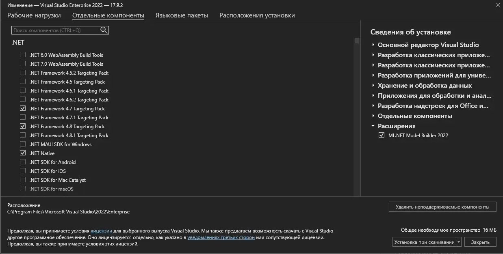Image resolution: width=503 pixels, height=254 pixels.
Task: Expand Основной редактор Visual Studio section
Action: tap(373, 45)
